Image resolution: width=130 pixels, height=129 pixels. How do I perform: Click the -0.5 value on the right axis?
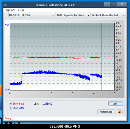click(118, 90)
